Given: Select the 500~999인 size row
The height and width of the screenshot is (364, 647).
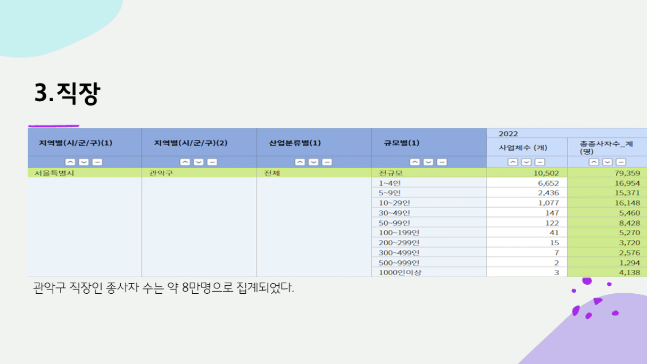Looking at the screenshot, I should 399,262.
